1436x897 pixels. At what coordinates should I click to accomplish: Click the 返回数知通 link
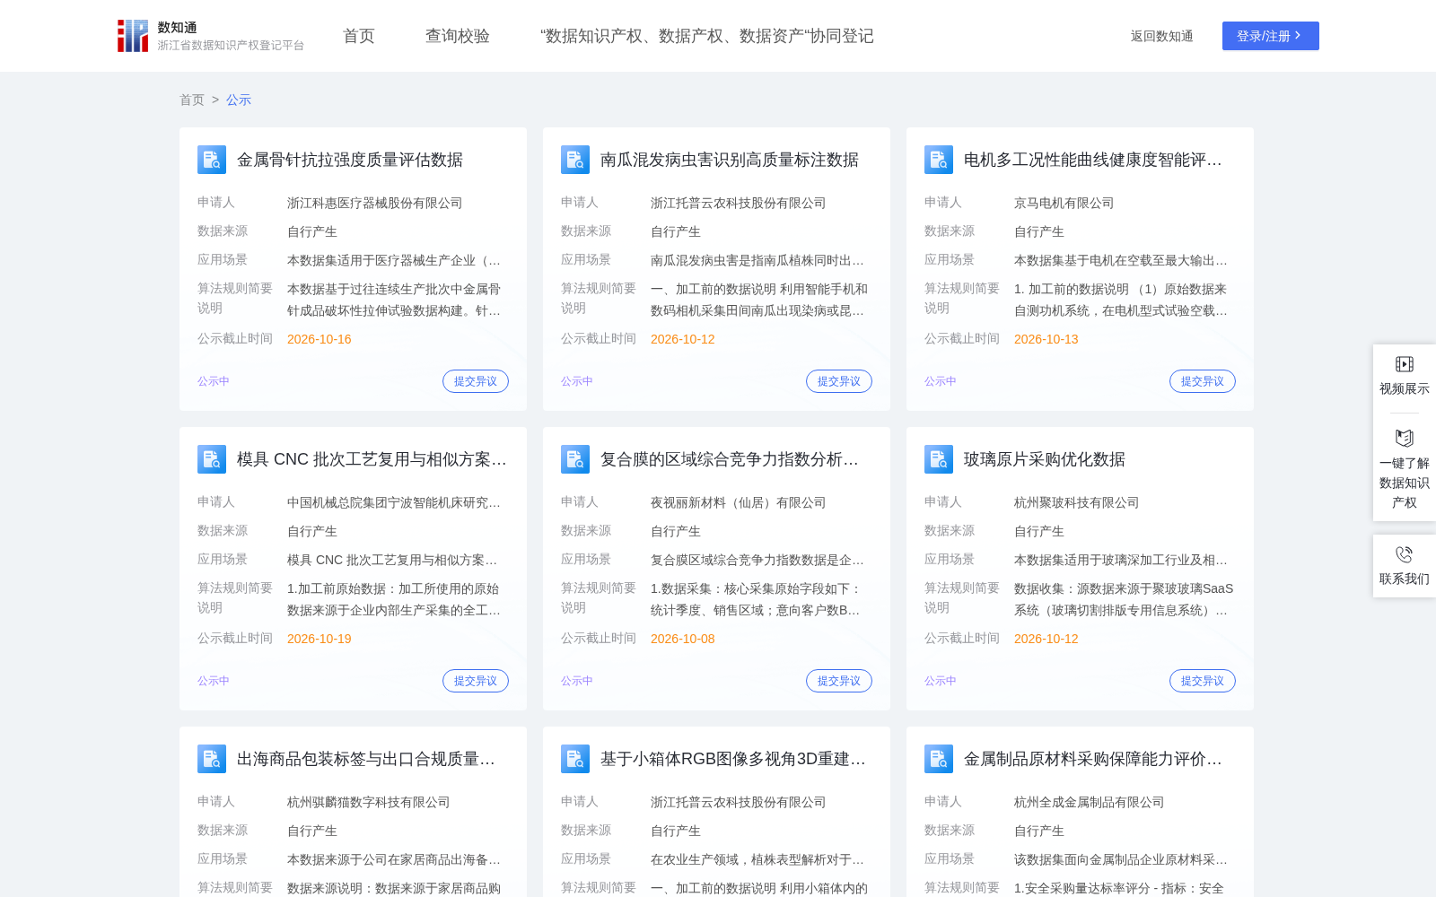pyautogui.click(x=1162, y=36)
